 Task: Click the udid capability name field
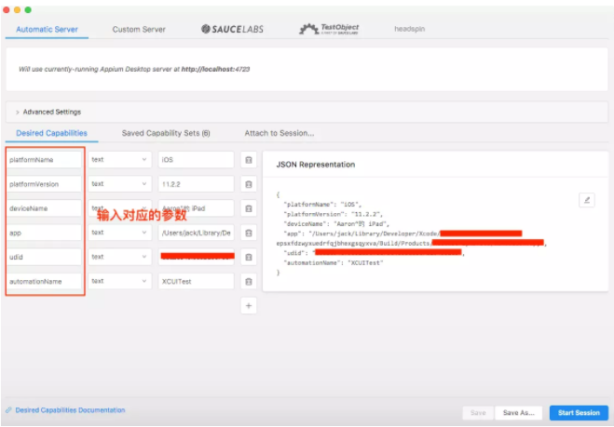pos(44,257)
